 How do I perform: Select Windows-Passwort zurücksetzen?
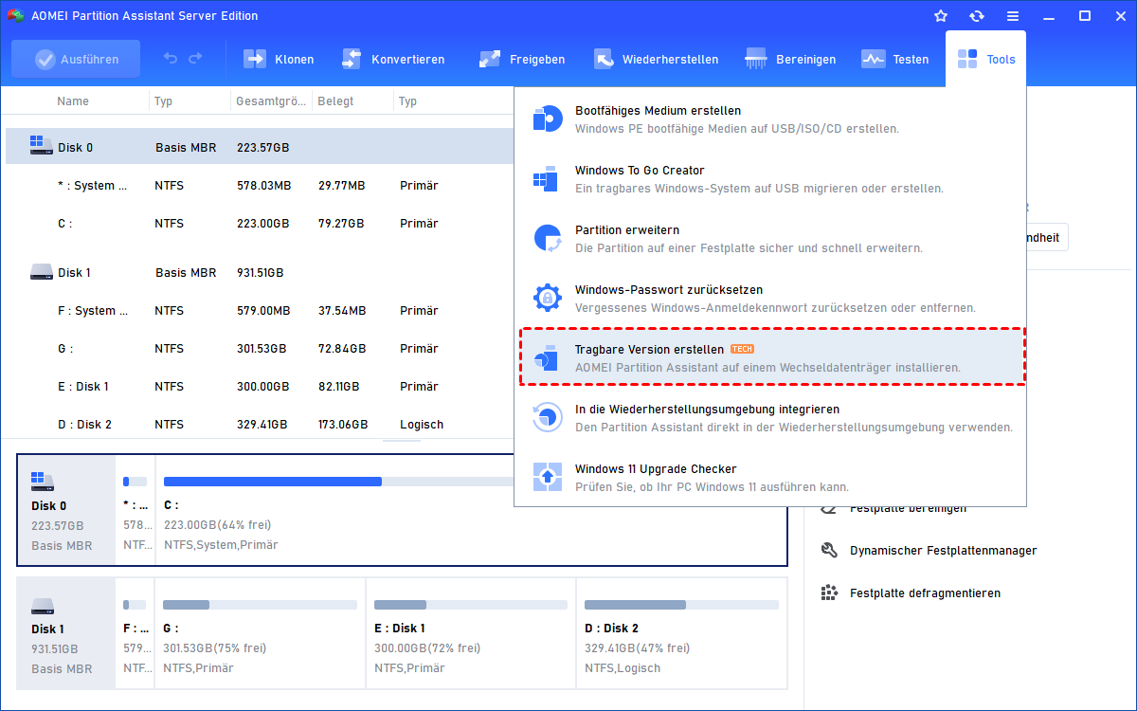click(770, 298)
